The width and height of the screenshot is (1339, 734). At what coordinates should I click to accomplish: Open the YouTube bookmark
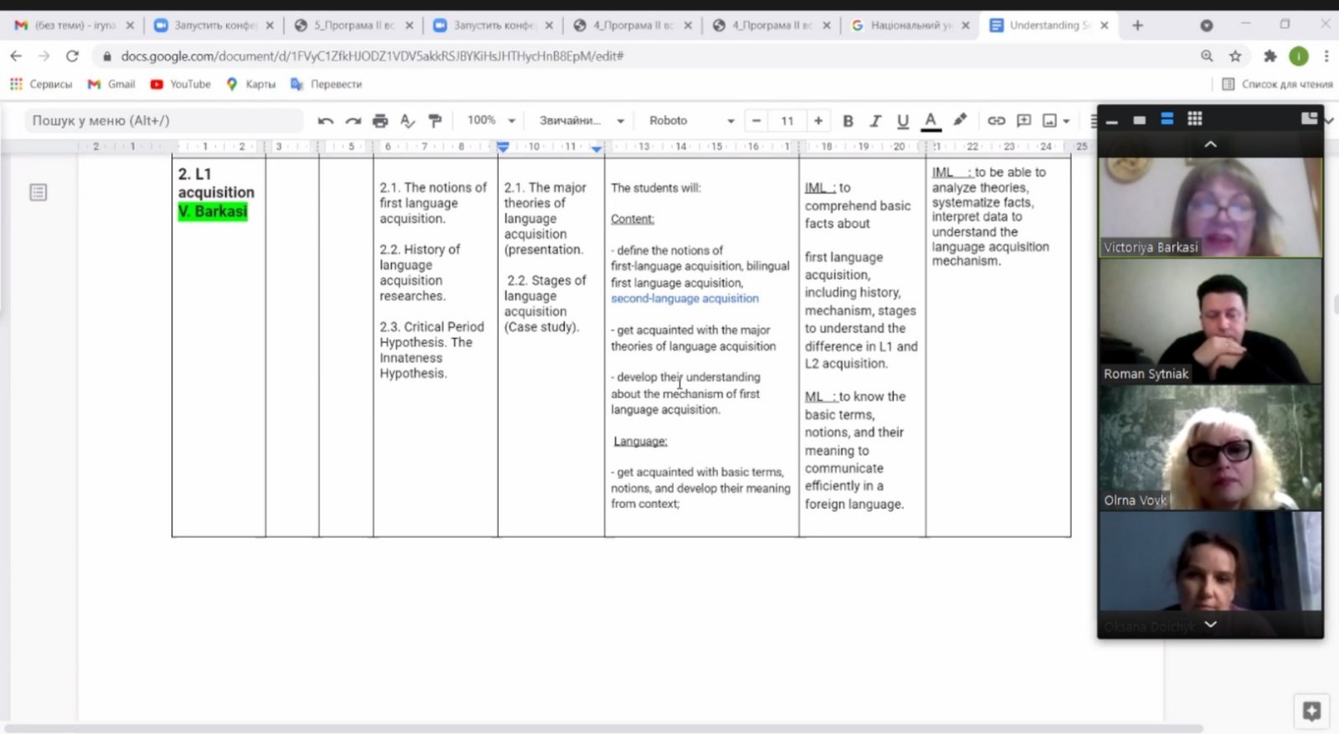pos(181,85)
